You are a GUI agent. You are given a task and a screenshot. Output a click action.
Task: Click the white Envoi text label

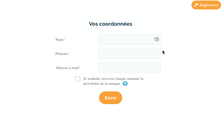point(111,98)
